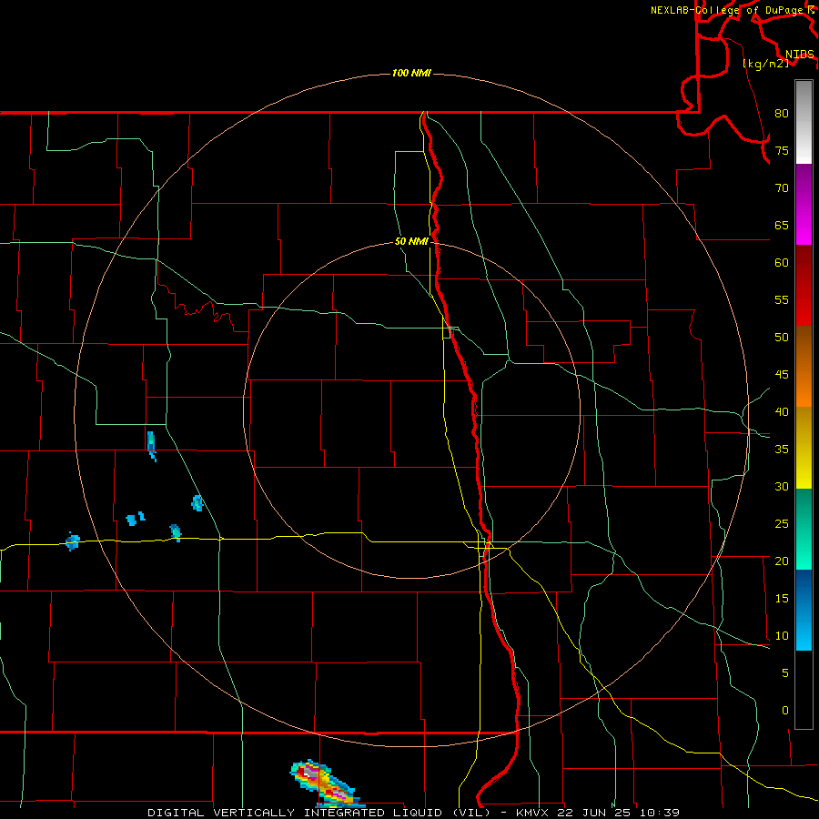The height and width of the screenshot is (819, 819).
Task: Select the "25" value on the VIL scale
Action: click(782, 523)
